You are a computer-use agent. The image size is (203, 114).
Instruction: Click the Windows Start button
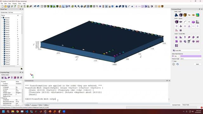coord(3,111)
